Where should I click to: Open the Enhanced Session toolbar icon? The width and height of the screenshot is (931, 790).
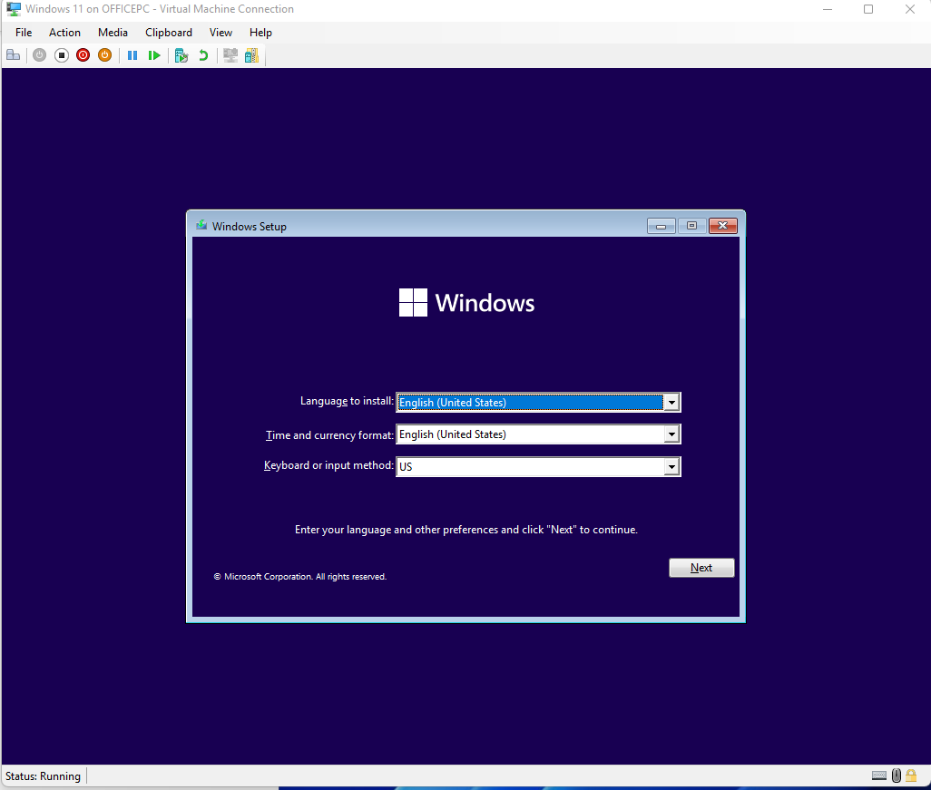[230, 54]
